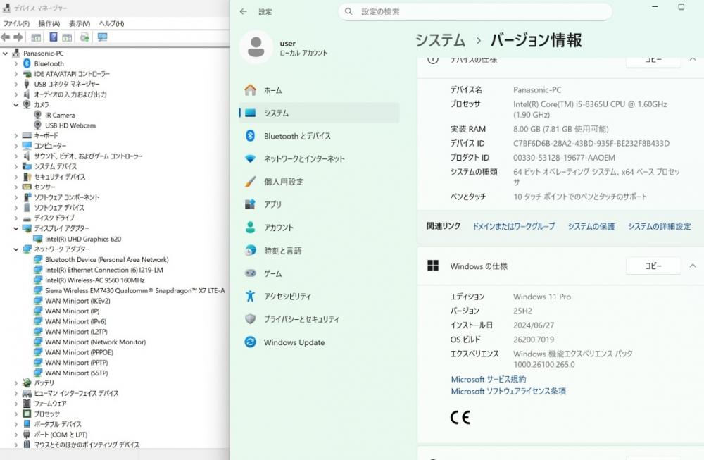Select Intel(R) Wireless-AC 9560 160MHz adapter
This screenshot has width=704, height=460.
95,280
